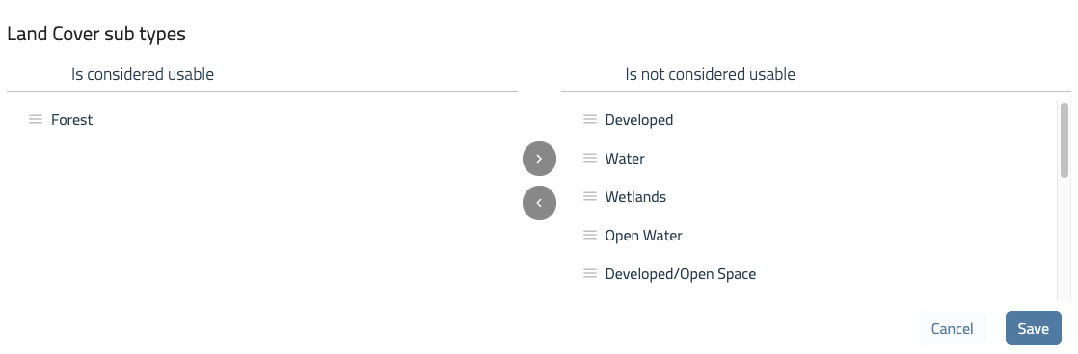Screen dimensions: 1078x354
Task: Click the Land Cover sub types heading
Action: point(96,34)
